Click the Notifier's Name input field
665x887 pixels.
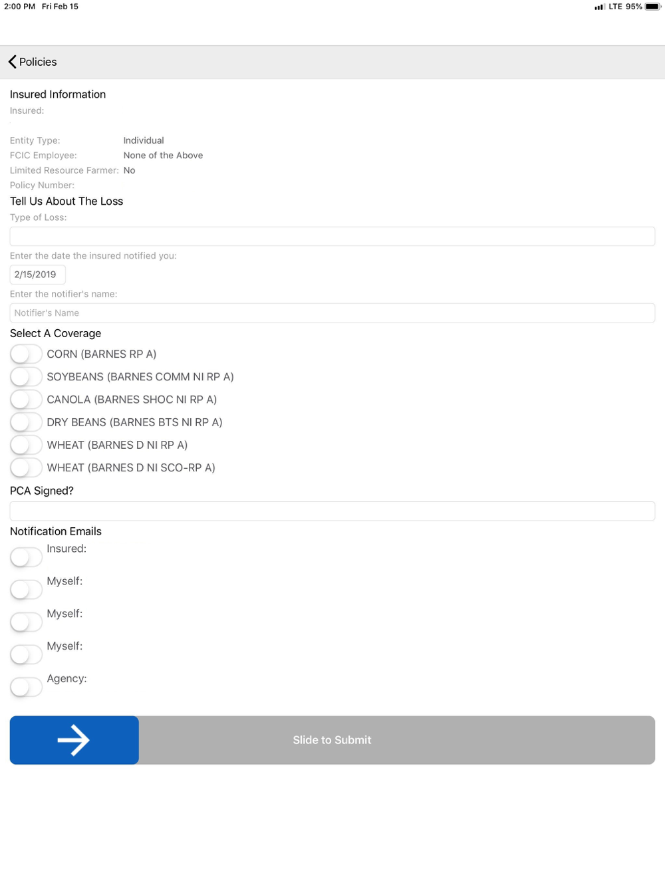[332, 313]
